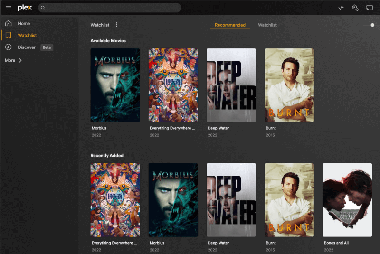Click Everything Everywhere title under Available Movies
The image size is (380, 254).
tap(172, 128)
